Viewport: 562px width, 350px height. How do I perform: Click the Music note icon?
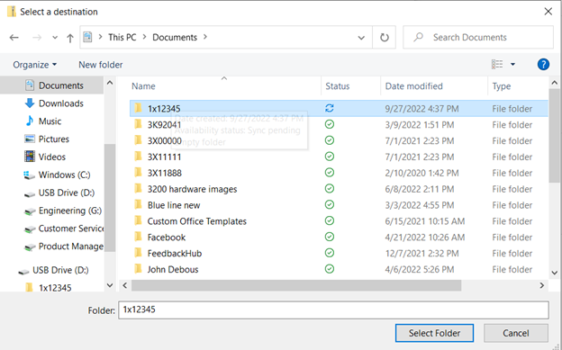click(30, 121)
